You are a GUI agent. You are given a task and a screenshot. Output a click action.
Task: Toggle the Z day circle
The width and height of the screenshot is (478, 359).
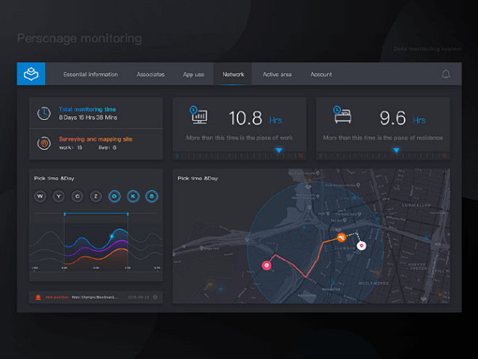[x=96, y=196]
